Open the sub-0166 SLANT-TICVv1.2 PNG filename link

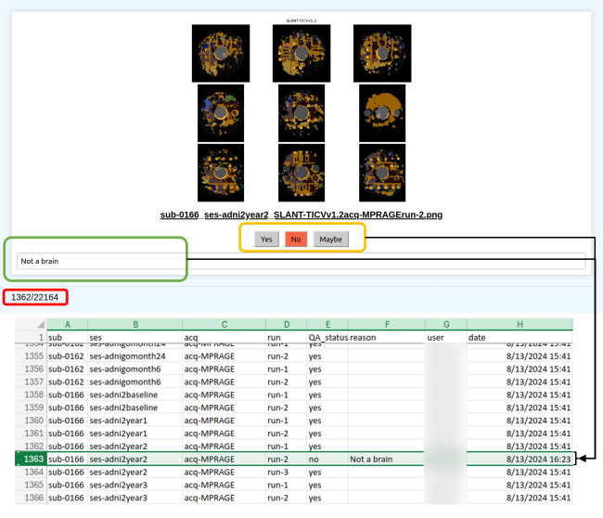coord(301,214)
